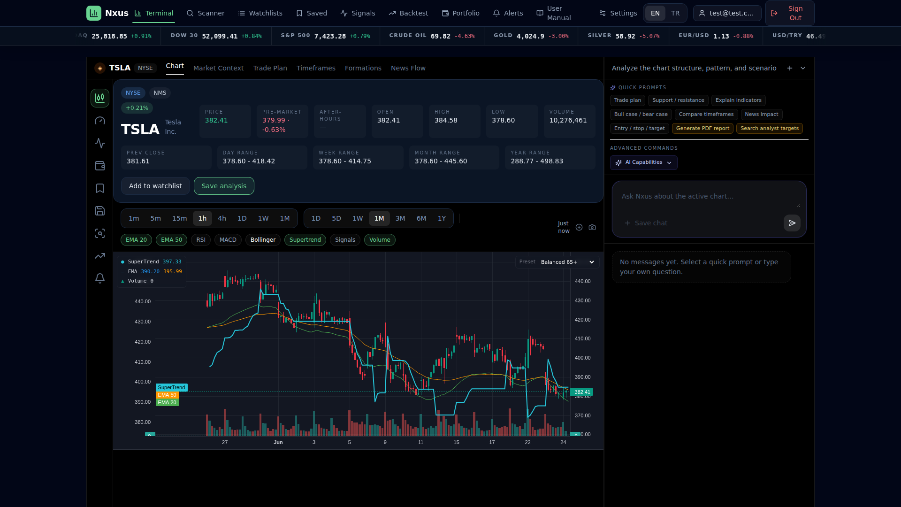Click Add to watchlist button
Viewport: 901px width, 507px height.
155,186
